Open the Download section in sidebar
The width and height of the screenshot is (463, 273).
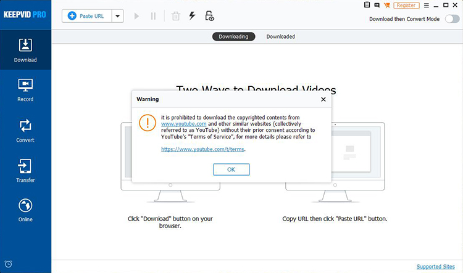click(25, 50)
